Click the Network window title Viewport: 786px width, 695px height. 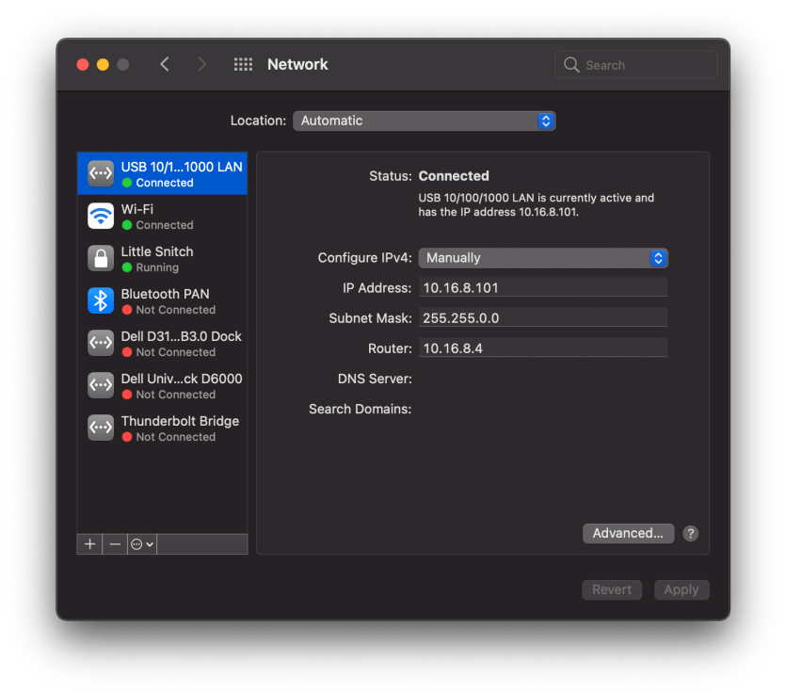[x=297, y=64]
